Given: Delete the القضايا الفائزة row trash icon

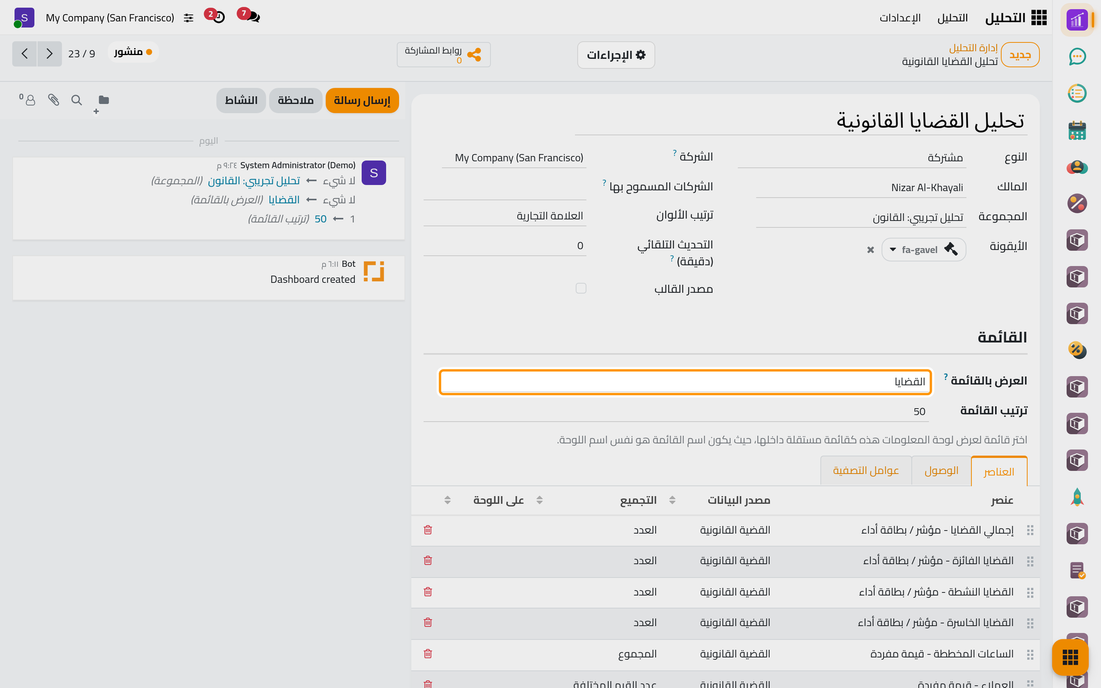Looking at the screenshot, I should coord(428,561).
